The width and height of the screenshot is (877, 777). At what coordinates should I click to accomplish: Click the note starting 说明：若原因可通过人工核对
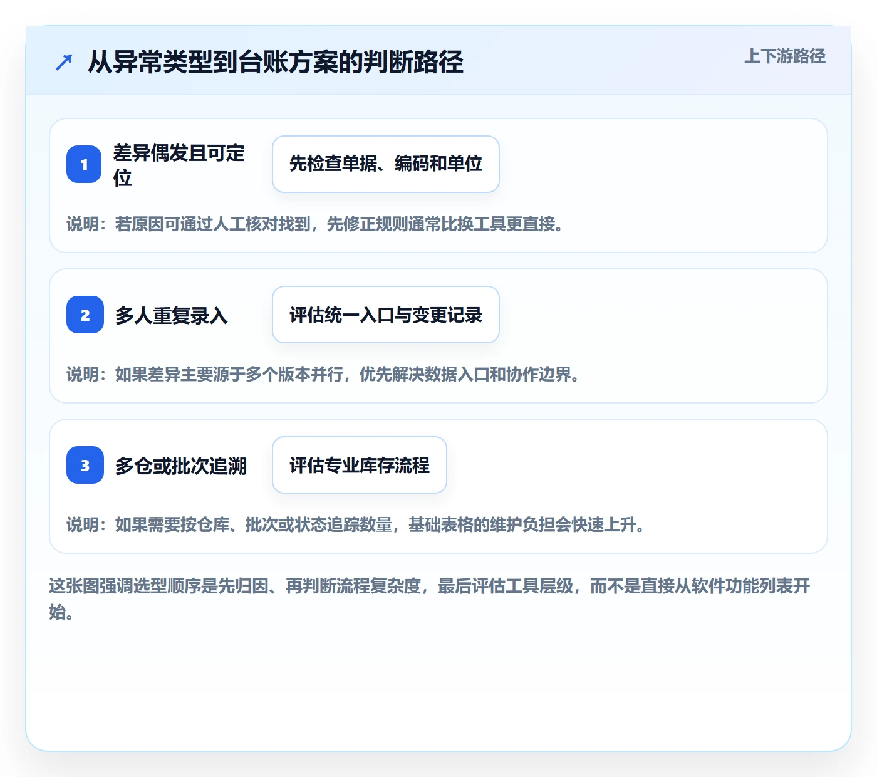tap(315, 224)
